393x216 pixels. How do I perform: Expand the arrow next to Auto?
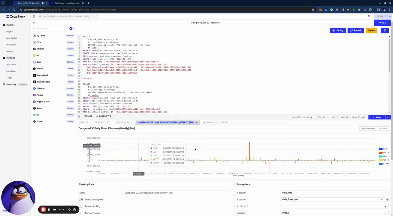[388, 117]
